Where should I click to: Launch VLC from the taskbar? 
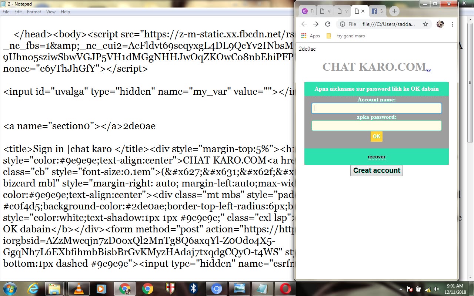click(x=78, y=289)
